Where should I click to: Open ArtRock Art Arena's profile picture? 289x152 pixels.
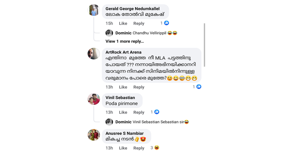94,54
